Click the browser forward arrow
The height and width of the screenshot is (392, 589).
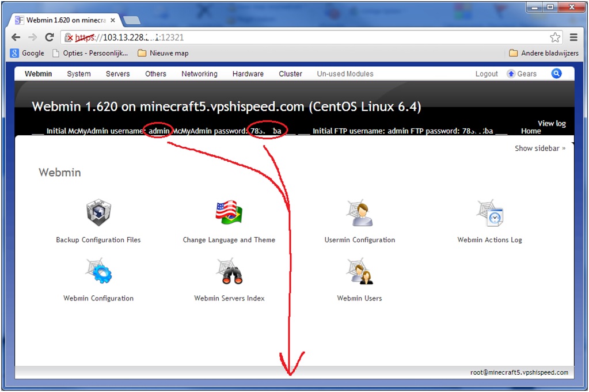click(x=33, y=37)
